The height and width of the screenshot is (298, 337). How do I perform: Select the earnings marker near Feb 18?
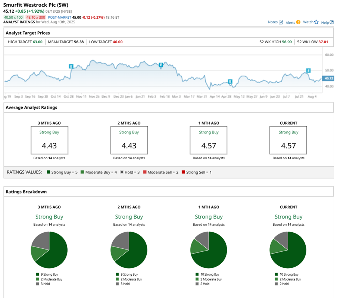(x=160, y=65)
